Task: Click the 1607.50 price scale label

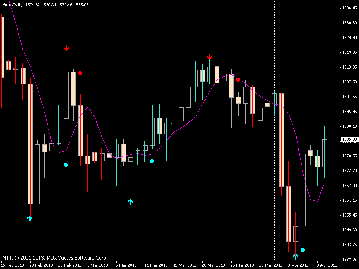Action: coord(350,82)
